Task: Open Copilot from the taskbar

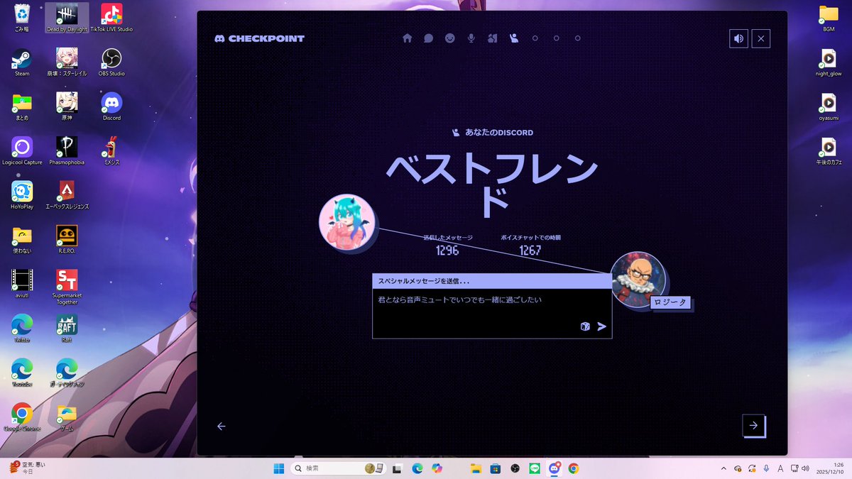Action: point(437,468)
